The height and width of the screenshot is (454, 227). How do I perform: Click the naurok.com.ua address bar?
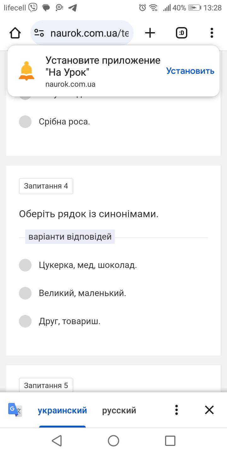(x=82, y=33)
